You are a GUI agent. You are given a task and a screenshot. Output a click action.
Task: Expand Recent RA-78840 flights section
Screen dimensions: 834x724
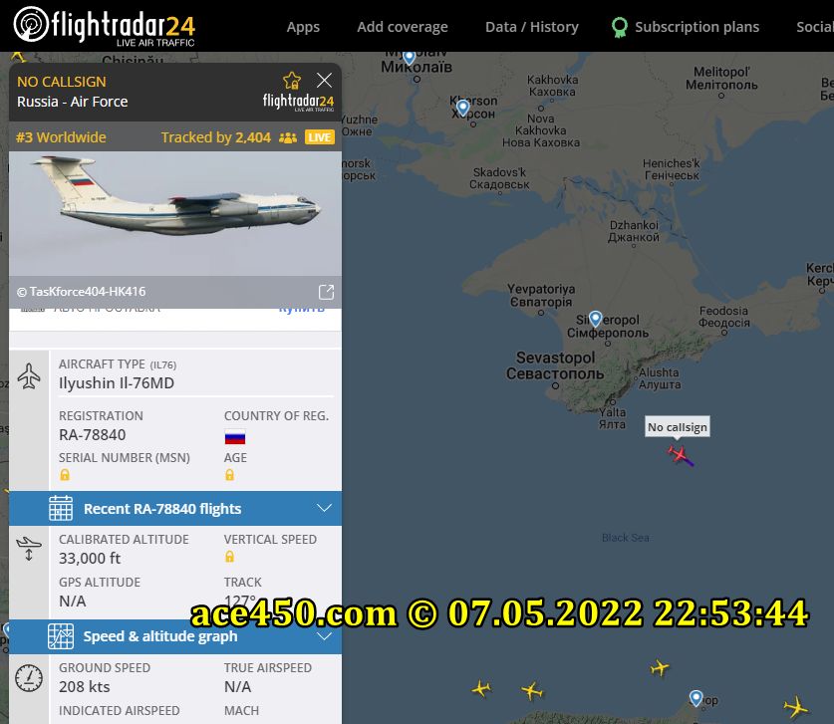click(175, 508)
